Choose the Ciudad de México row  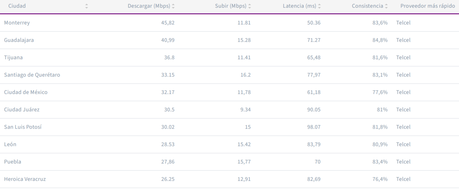26,92
